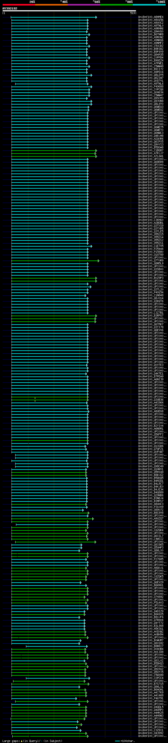This screenshot has width=168, height=743.
Task: Click the =100char. scale legend
Action: 125,741
